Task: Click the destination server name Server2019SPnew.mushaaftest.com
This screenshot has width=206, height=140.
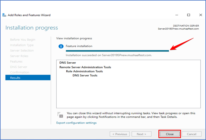Action: pyautogui.click(x=178, y=29)
